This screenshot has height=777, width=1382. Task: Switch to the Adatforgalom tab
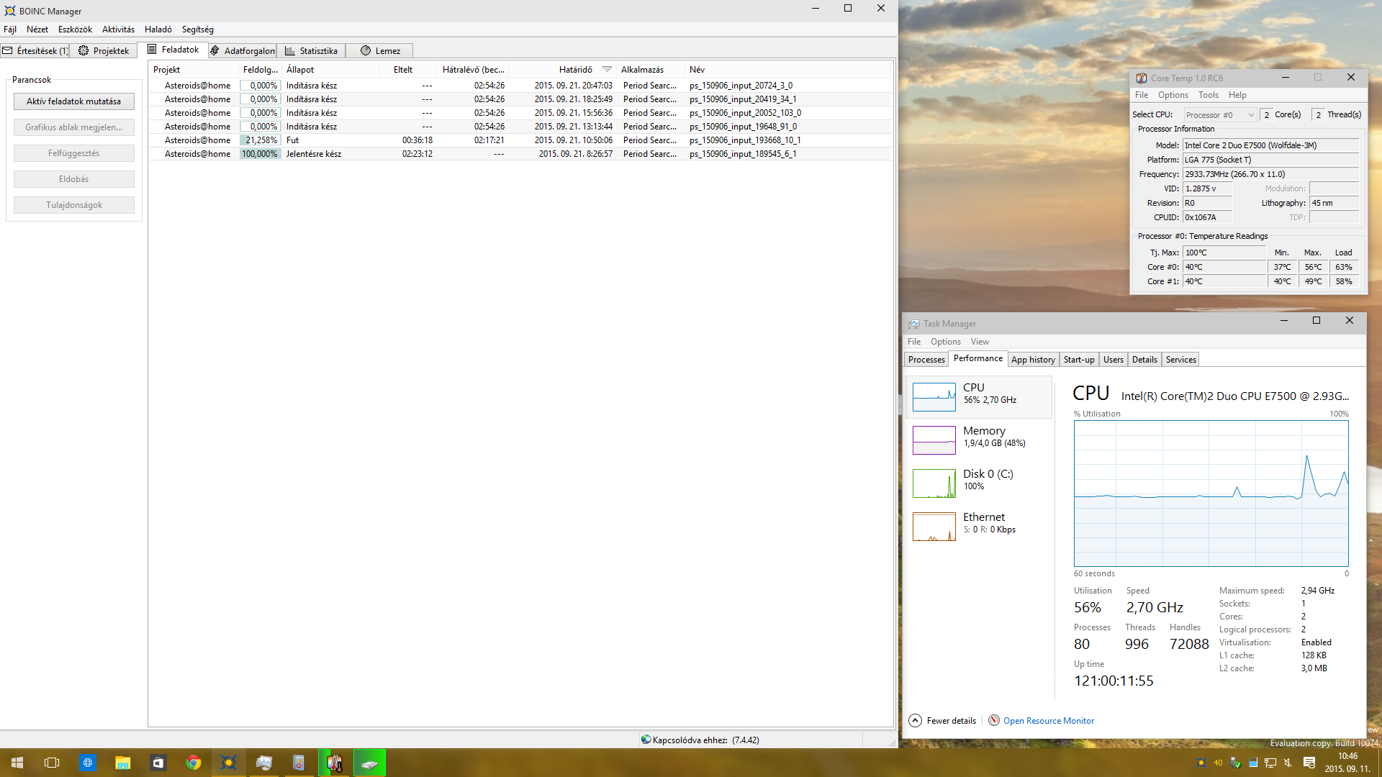tap(243, 50)
